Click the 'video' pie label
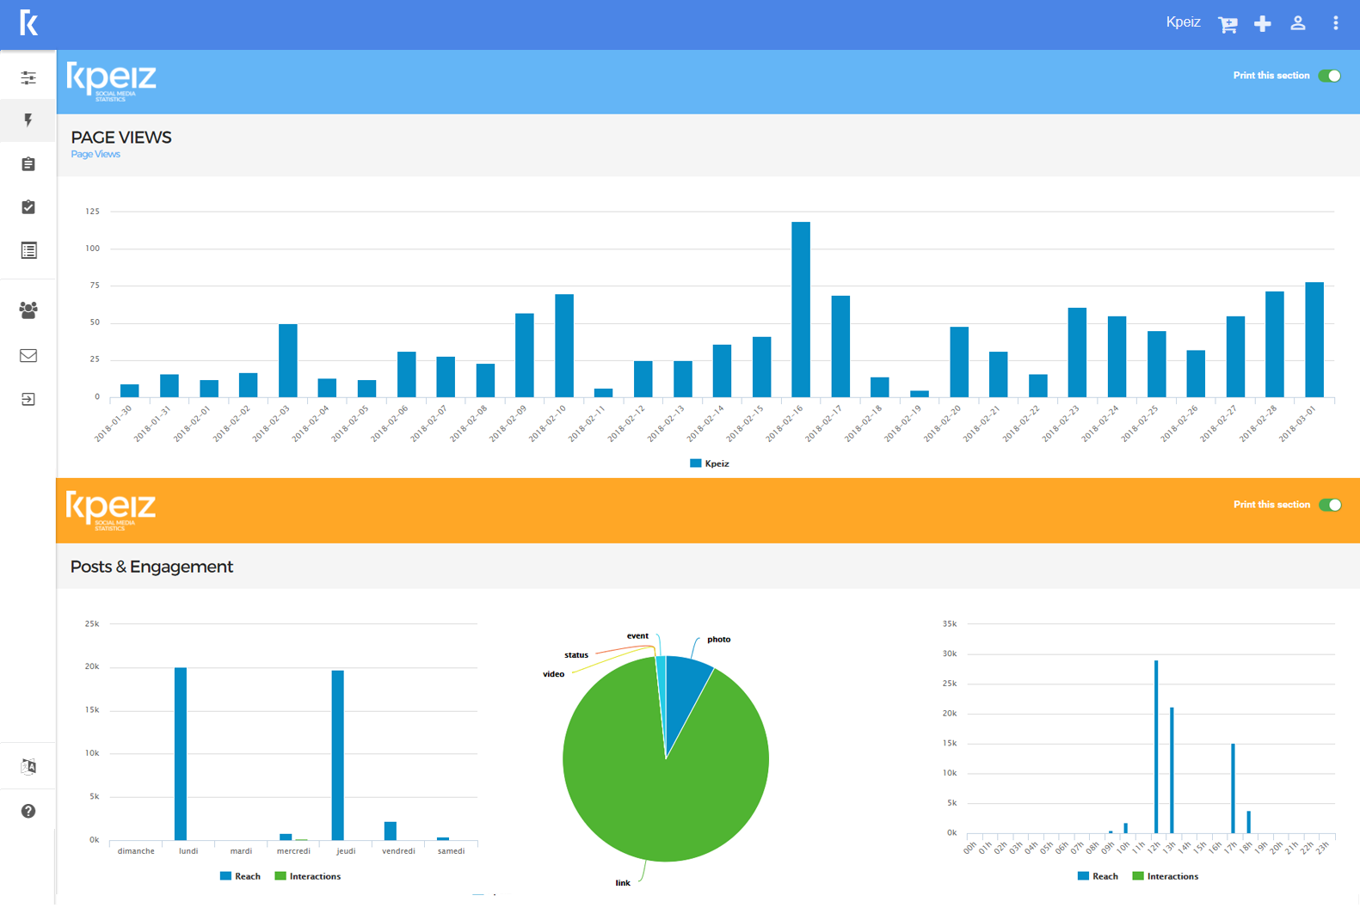The width and height of the screenshot is (1360, 908). point(554,674)
